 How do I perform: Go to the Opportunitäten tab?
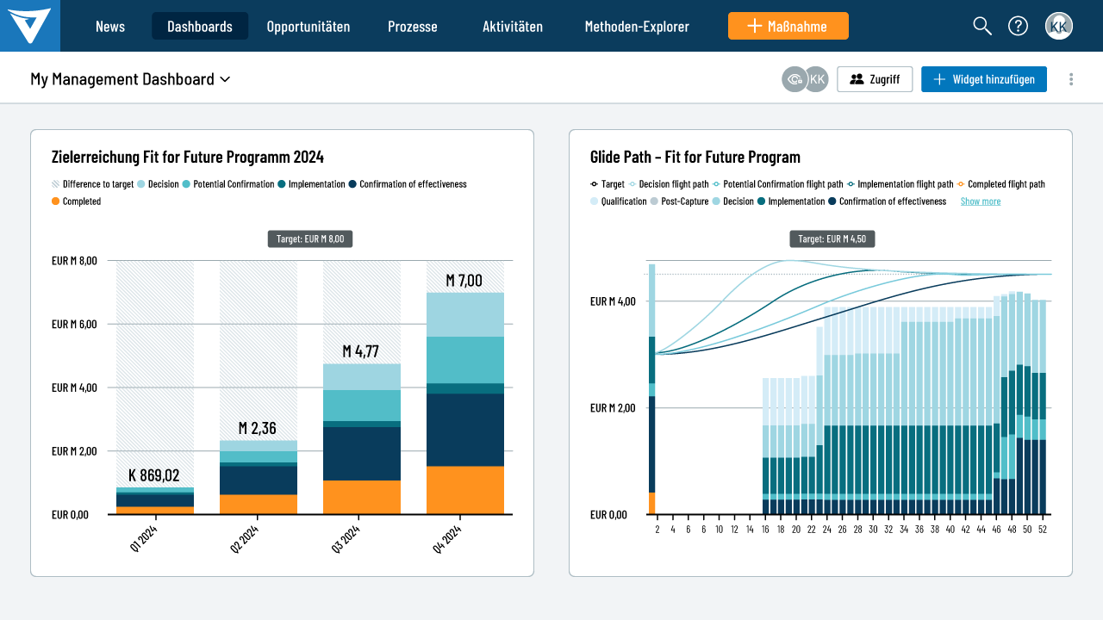click(308, 26)
